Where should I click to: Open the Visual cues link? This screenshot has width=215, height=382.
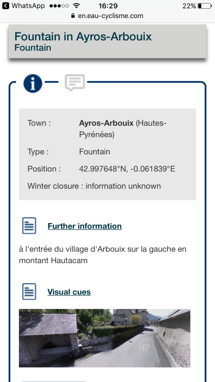(69, 292)
